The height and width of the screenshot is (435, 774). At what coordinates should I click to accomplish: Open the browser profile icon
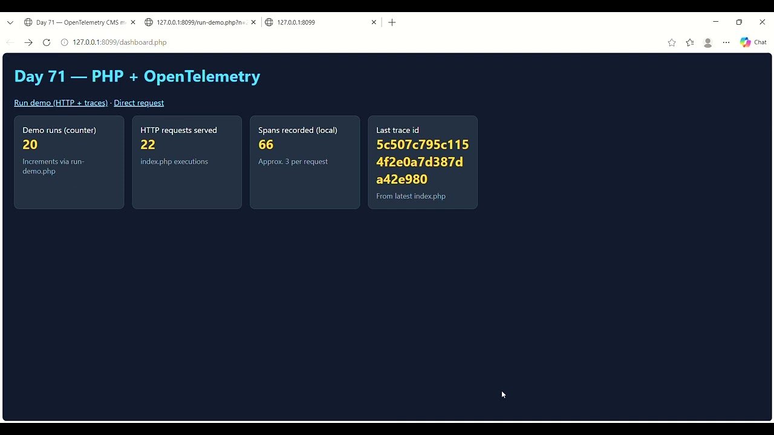click(708, 42)
